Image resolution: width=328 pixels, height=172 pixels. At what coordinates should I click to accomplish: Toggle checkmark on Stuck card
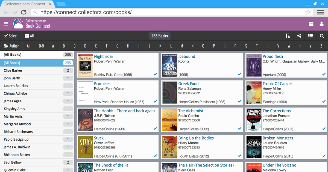155,156
